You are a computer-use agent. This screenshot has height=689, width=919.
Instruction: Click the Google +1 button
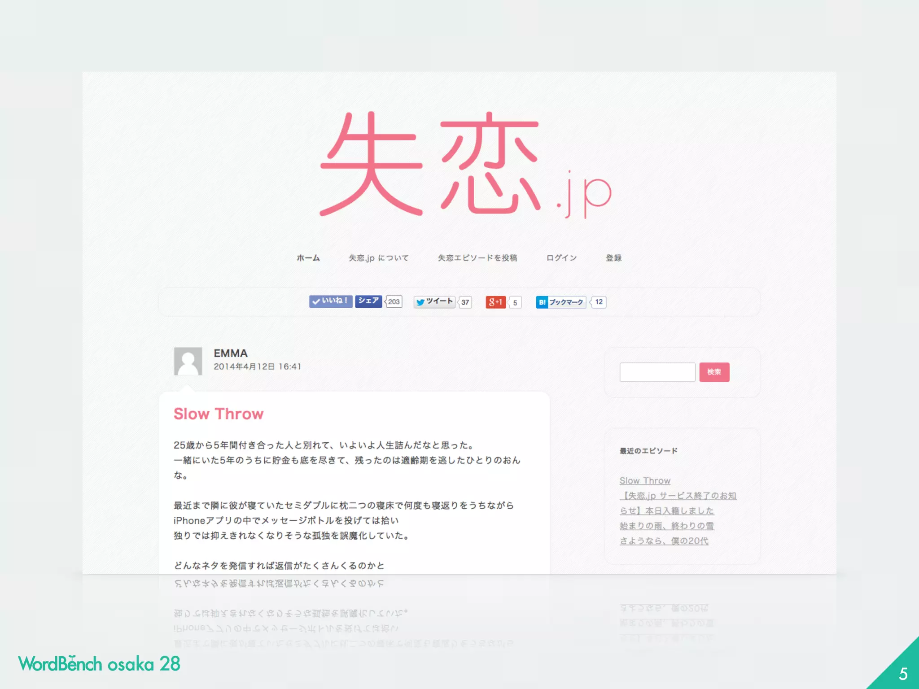coord(495,302)
